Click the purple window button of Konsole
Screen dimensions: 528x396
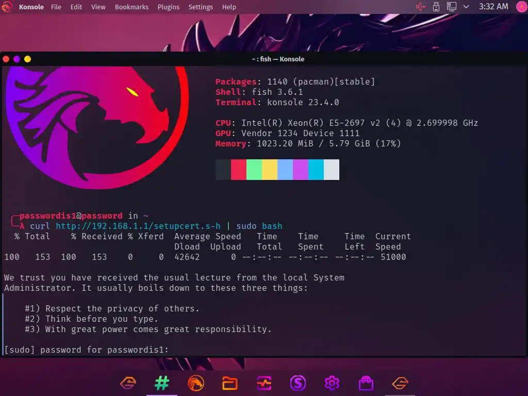click(x=17, y=59)
